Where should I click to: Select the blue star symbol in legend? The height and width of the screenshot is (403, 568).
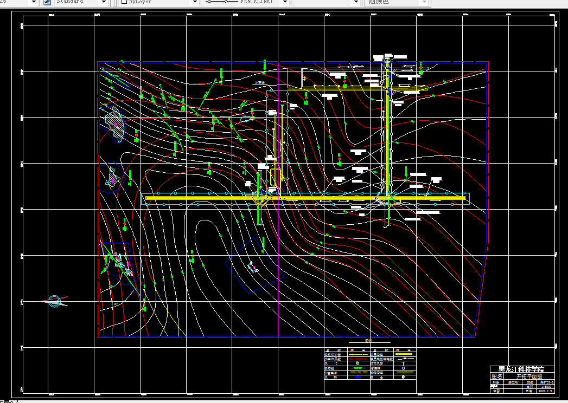point(358,378)
